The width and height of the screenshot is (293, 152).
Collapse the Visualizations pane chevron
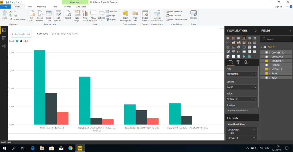[x=256, y=31]
